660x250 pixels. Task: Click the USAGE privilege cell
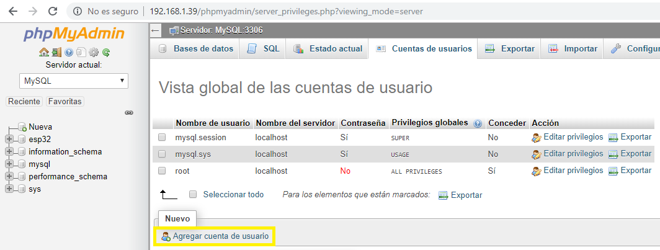[400, 155]
